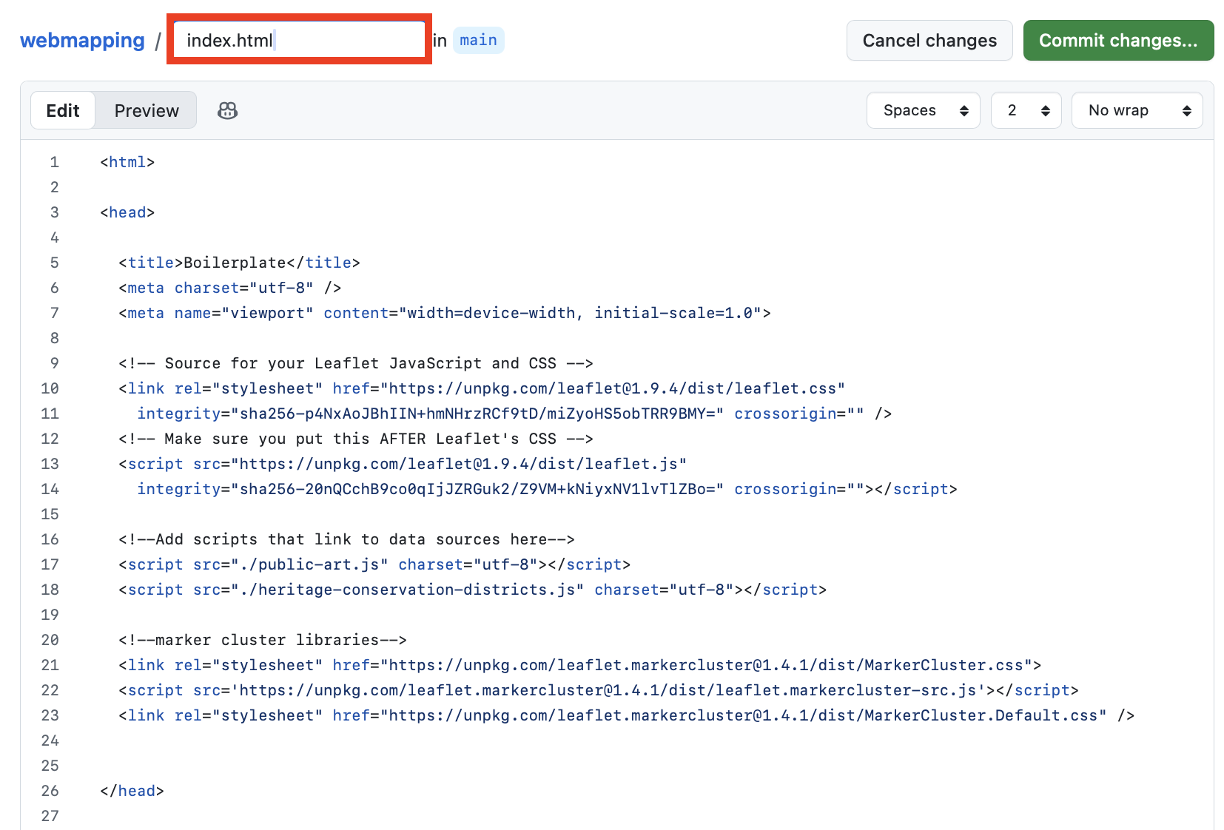
Task: Click line number 1 in the gutter
Action: pos(54,162)
